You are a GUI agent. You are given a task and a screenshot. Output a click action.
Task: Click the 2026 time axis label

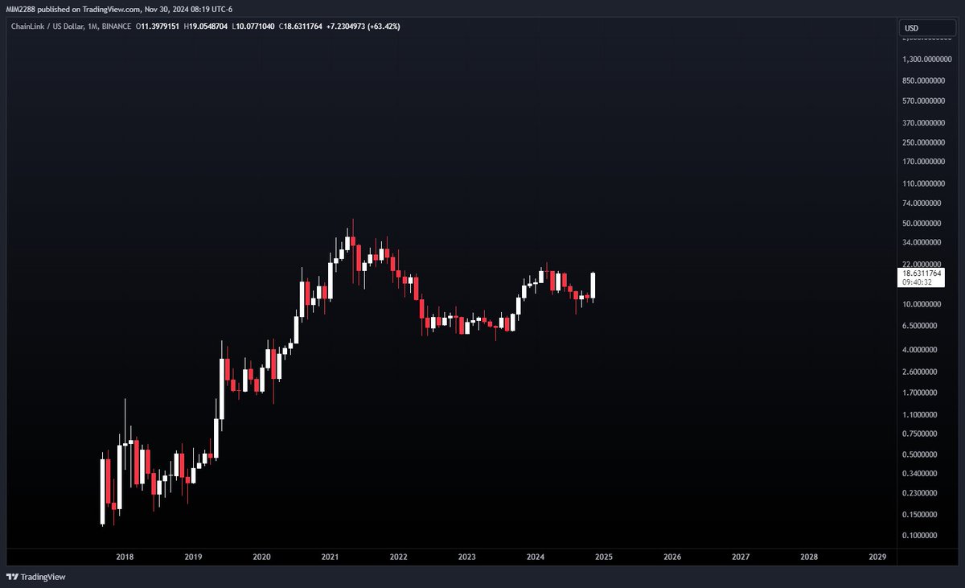point(672,557)
